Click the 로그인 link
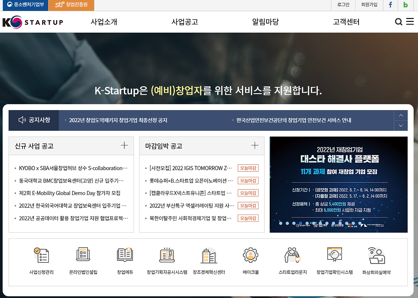This screenshot has width=418, height=298. click(343, 5)
